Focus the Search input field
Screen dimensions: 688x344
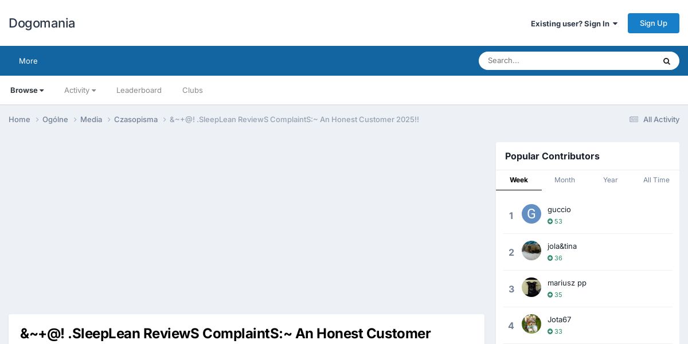(568, 61)
